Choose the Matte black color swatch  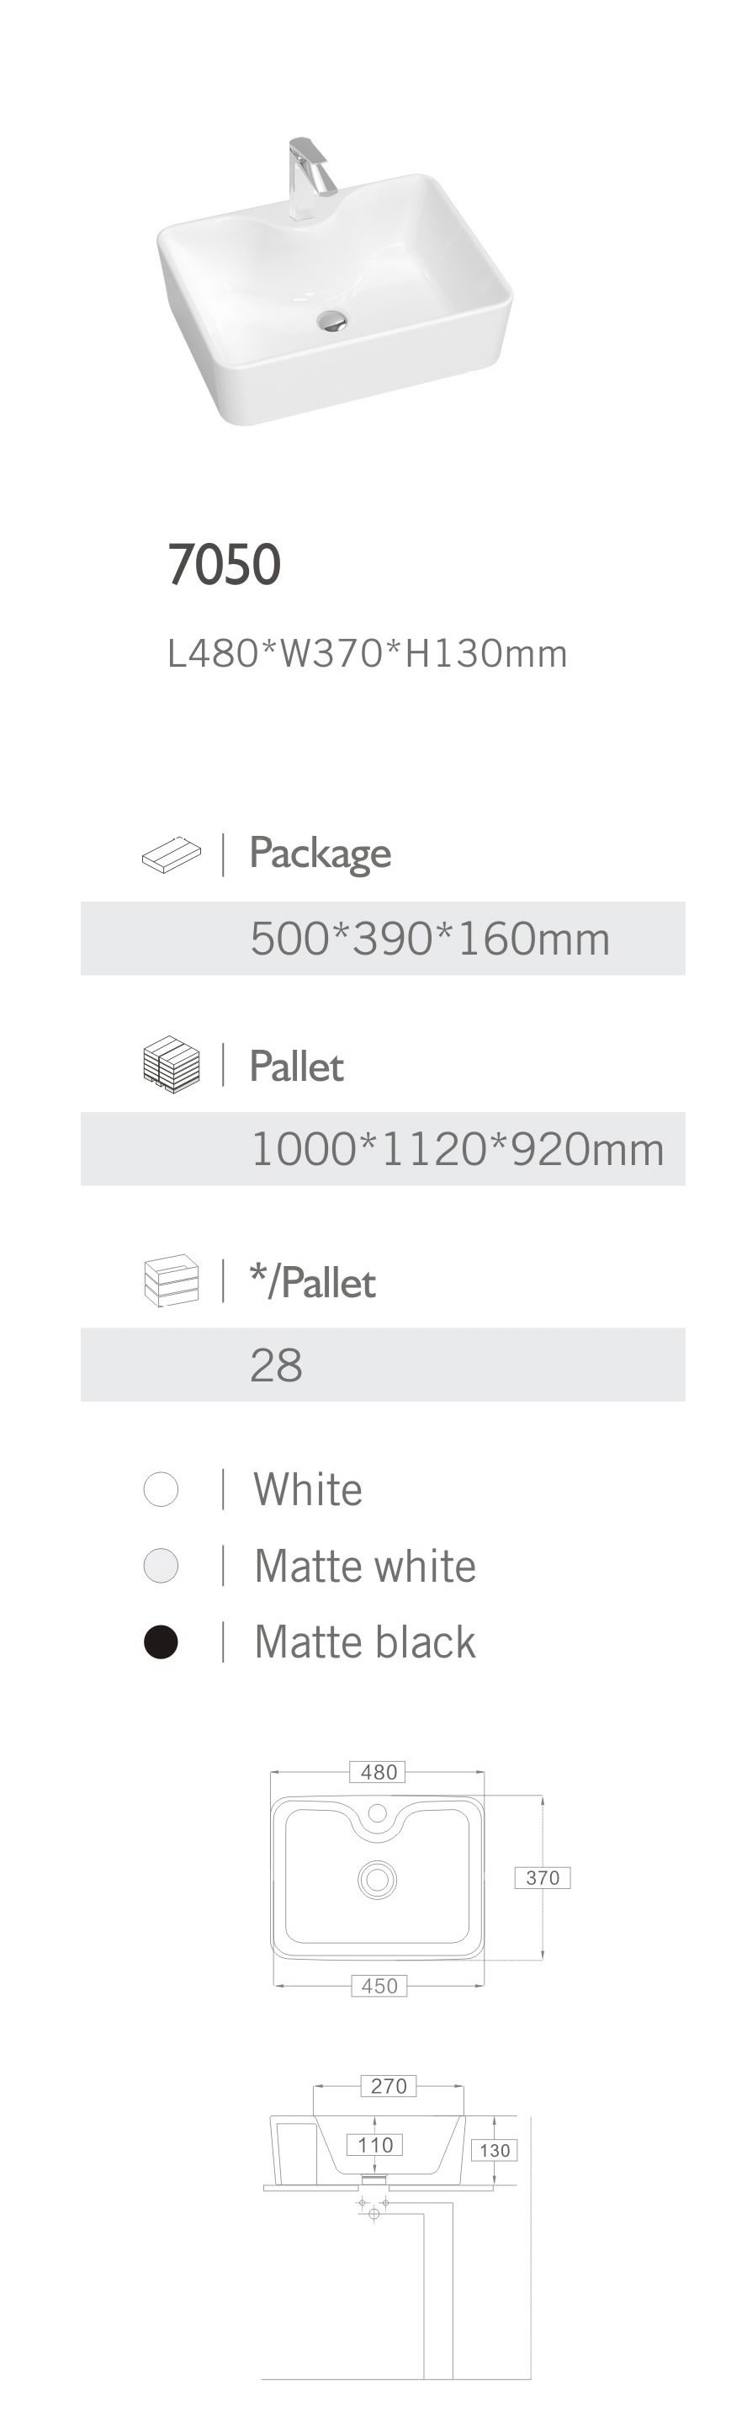[162, 1642]
